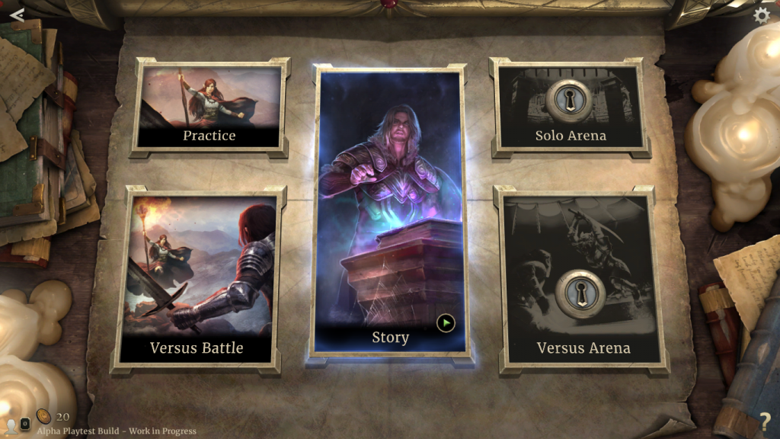Viewport: 780px width, 439px height.
Task: Select the Practice game mode card
Action: click(x=210, y=107)
